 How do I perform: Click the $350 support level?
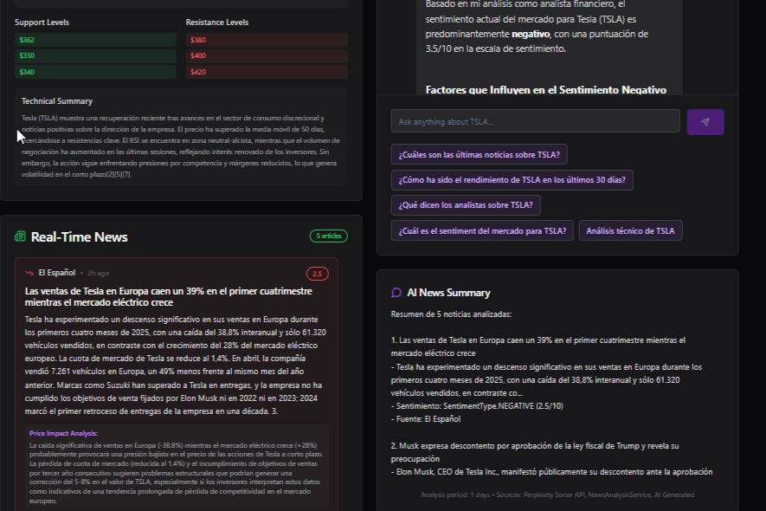pyautogui.click(x=95, y=55)
